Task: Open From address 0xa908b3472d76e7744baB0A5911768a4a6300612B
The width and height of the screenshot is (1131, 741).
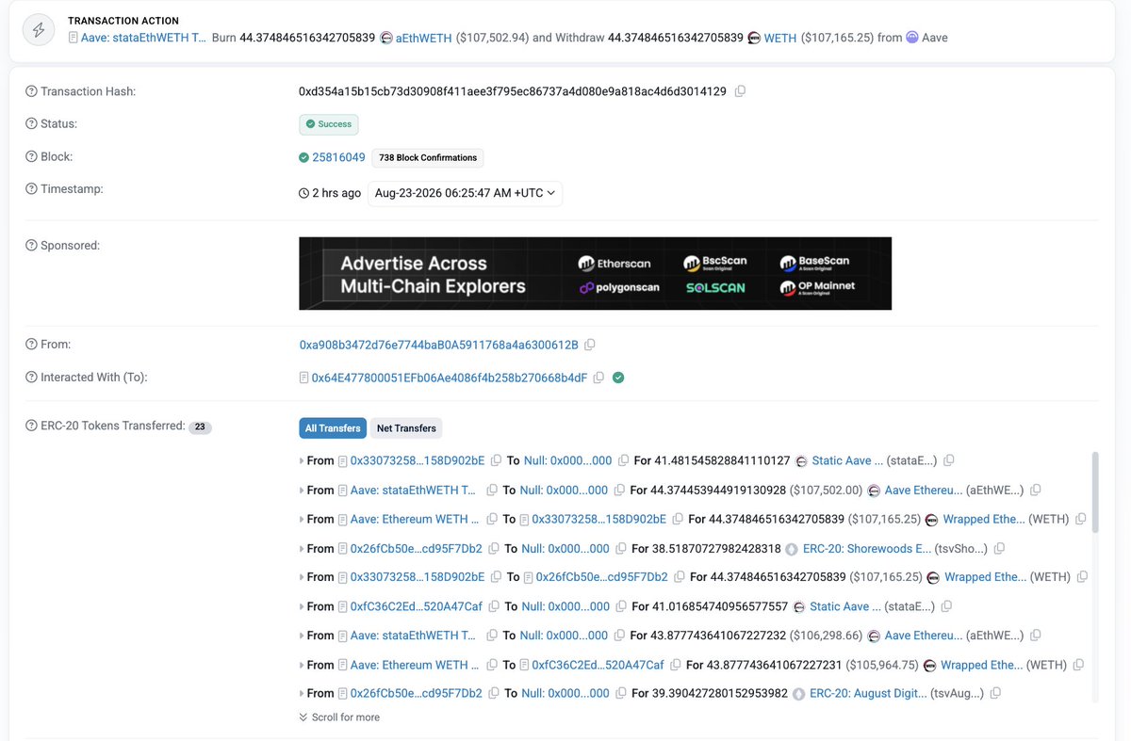Action: (438, 345)
